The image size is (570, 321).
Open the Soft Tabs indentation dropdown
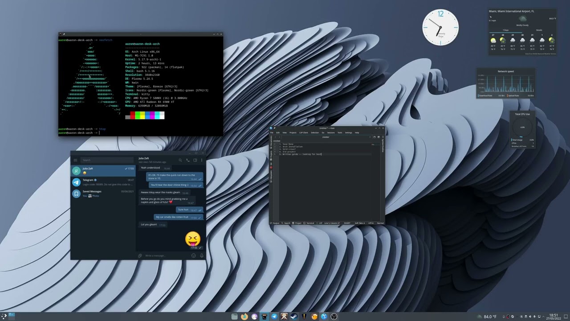(x=360, y=223)
